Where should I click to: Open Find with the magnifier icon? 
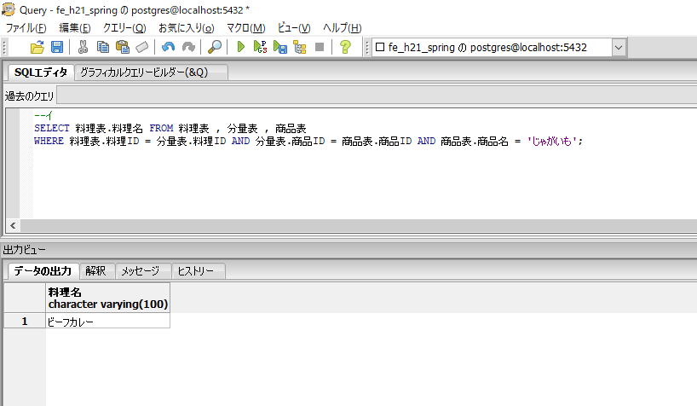215,48
